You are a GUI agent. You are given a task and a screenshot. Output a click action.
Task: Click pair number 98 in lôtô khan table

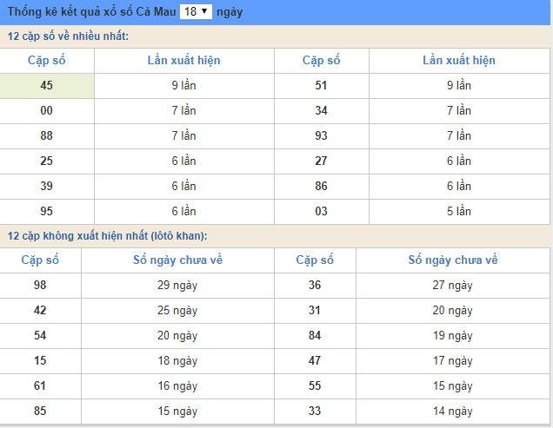tap(40, 285)
